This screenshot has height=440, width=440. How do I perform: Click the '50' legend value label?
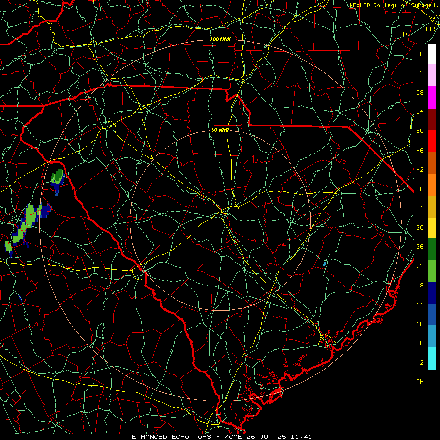(420, 131)
